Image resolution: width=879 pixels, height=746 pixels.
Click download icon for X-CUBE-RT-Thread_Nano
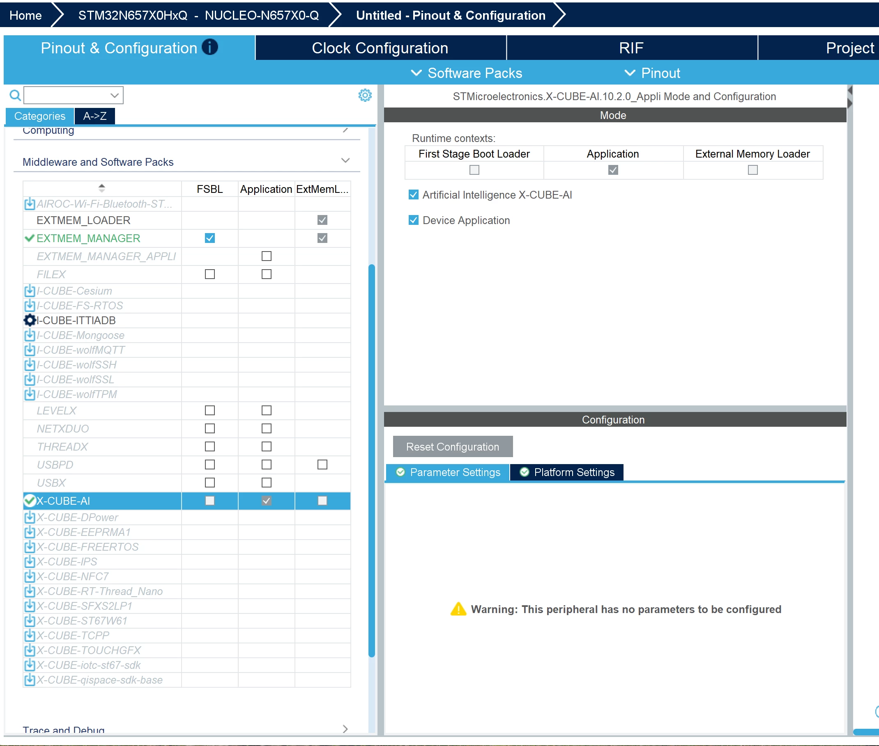[30, 591]
